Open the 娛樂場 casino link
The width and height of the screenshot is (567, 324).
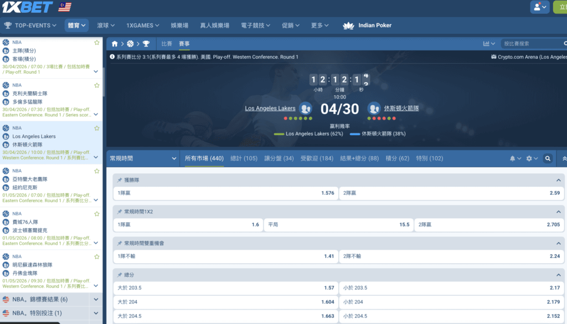179,25
